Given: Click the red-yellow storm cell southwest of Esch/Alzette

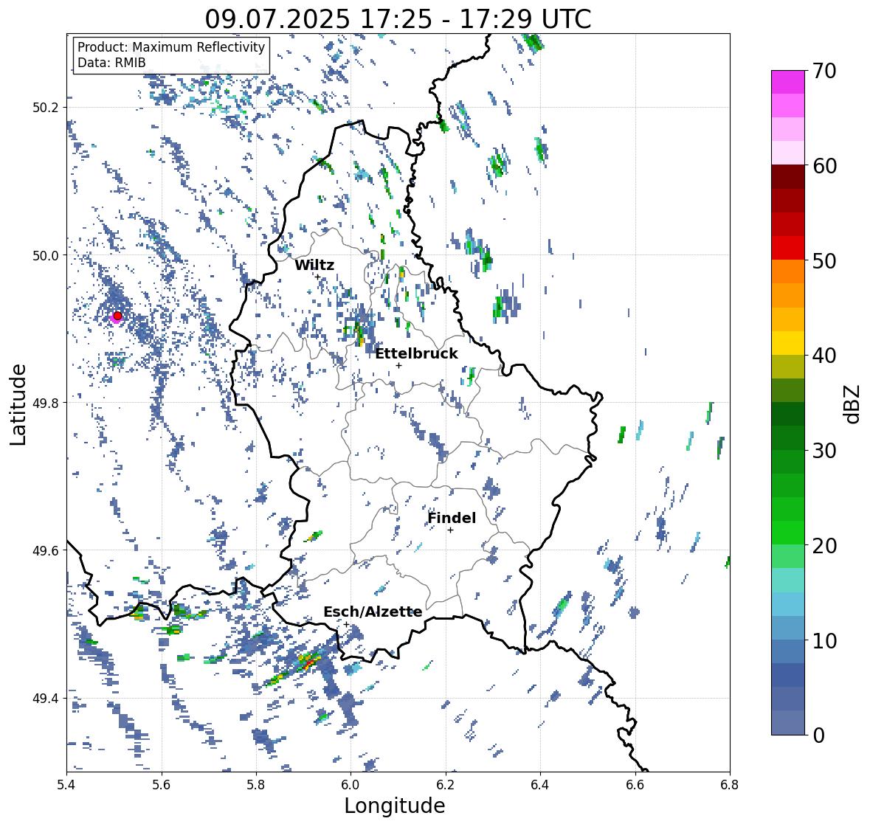Looking at the screenshot, I should click(x=308, y=662).
